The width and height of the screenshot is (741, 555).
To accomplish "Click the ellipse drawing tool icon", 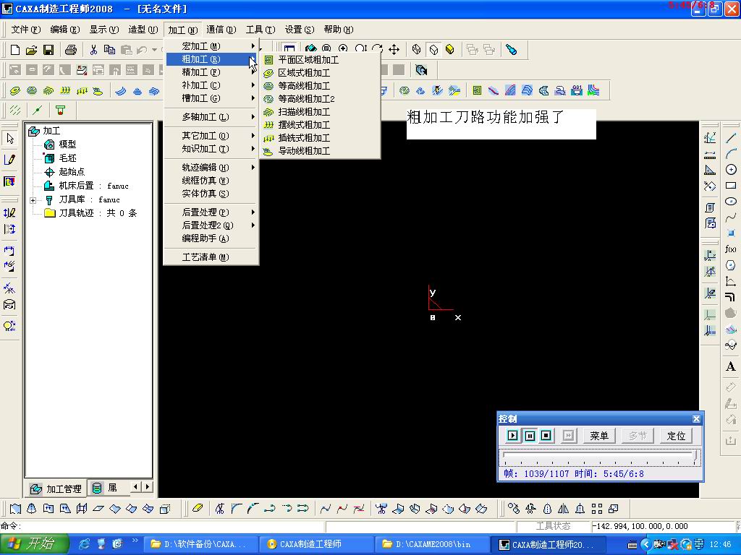I will (731, 202).
